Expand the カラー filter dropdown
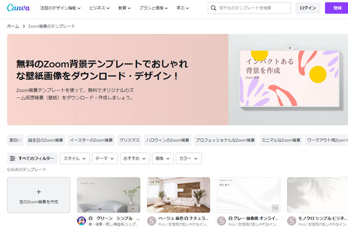The height and width of the screenshot is (232, 348). [188, 158]
